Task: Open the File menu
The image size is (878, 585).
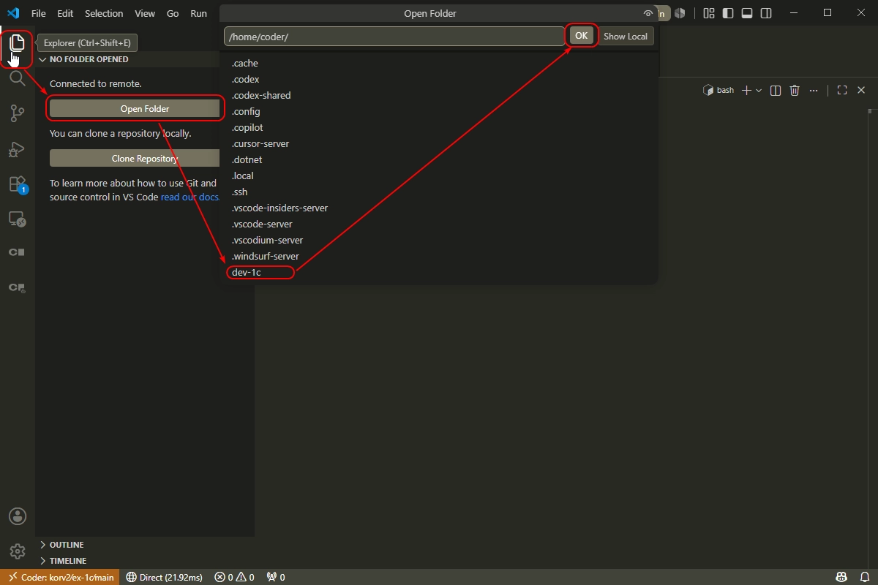Action: point(39,13)
